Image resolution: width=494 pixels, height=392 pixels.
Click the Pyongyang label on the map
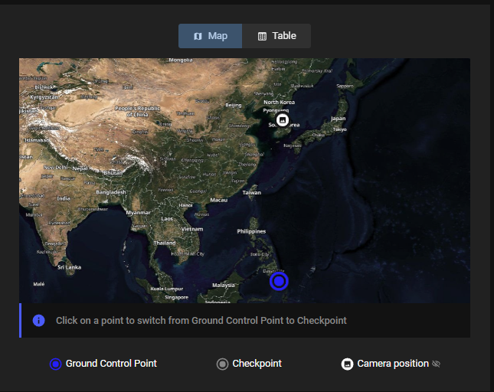[276, 110]
